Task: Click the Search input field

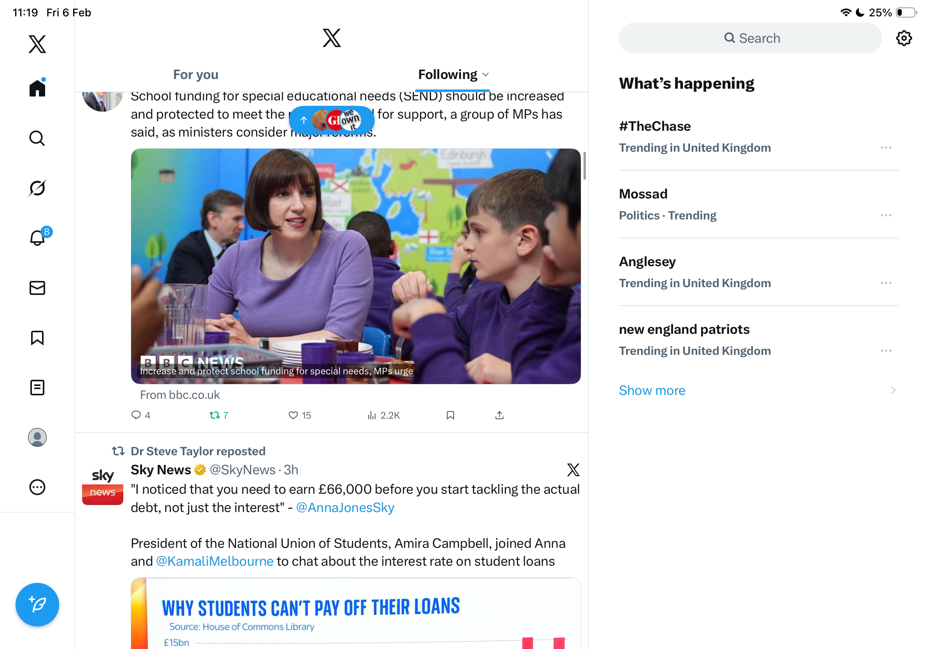Action: click(750, 38)
